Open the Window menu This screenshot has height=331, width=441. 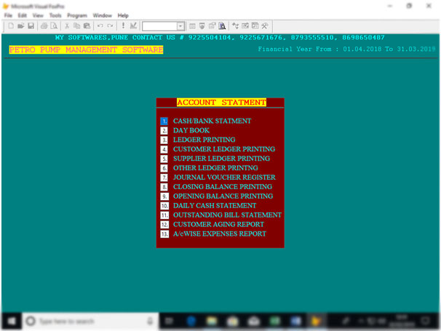[x=103, y=15]
